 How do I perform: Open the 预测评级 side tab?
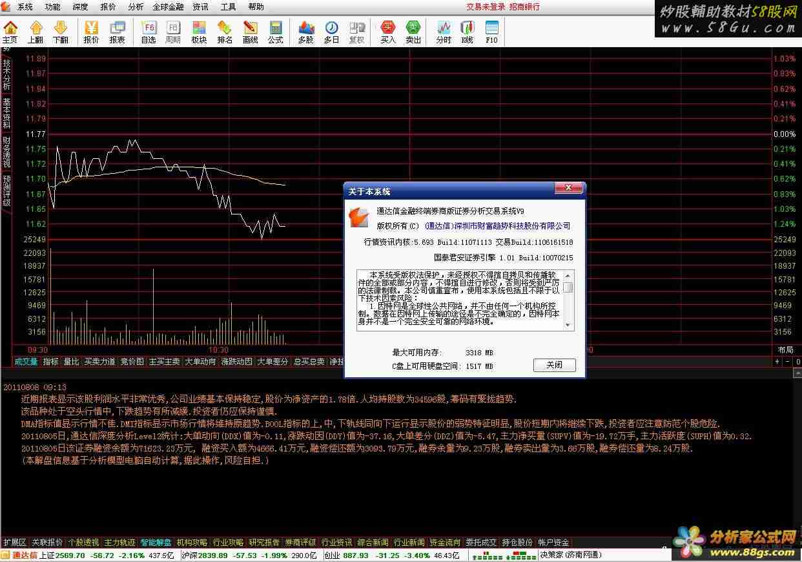point(6,191)
